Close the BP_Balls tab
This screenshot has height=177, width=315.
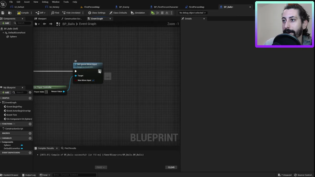coord(250,7)
